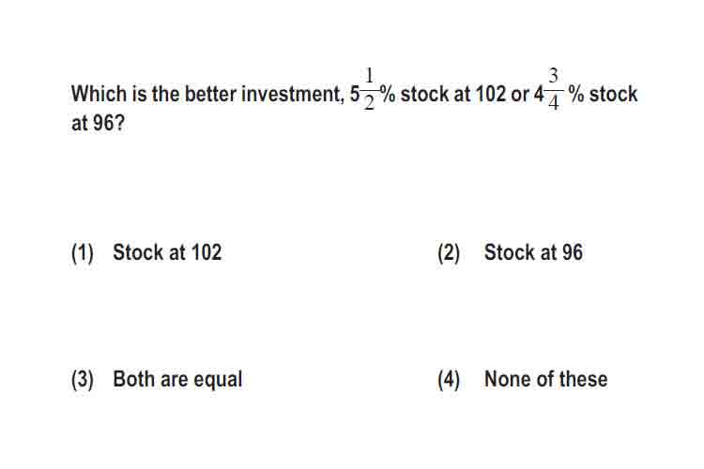Choose answer (3) Both are equal

point(157,379)
